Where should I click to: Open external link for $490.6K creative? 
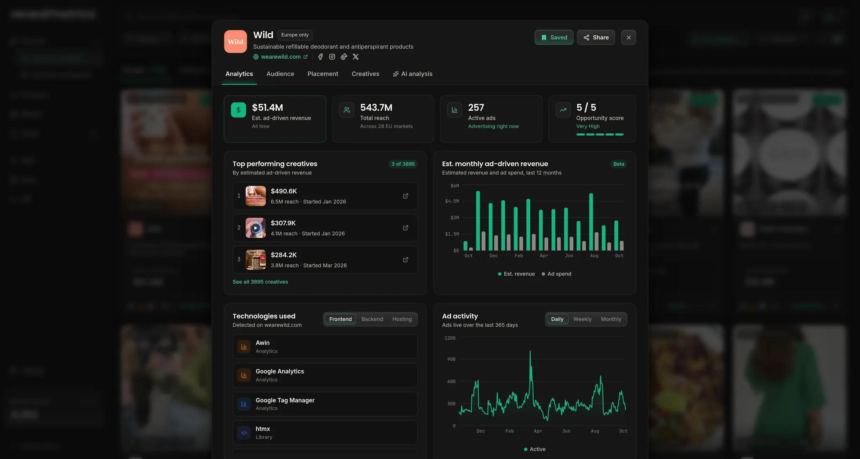click(x=406, y=196)
